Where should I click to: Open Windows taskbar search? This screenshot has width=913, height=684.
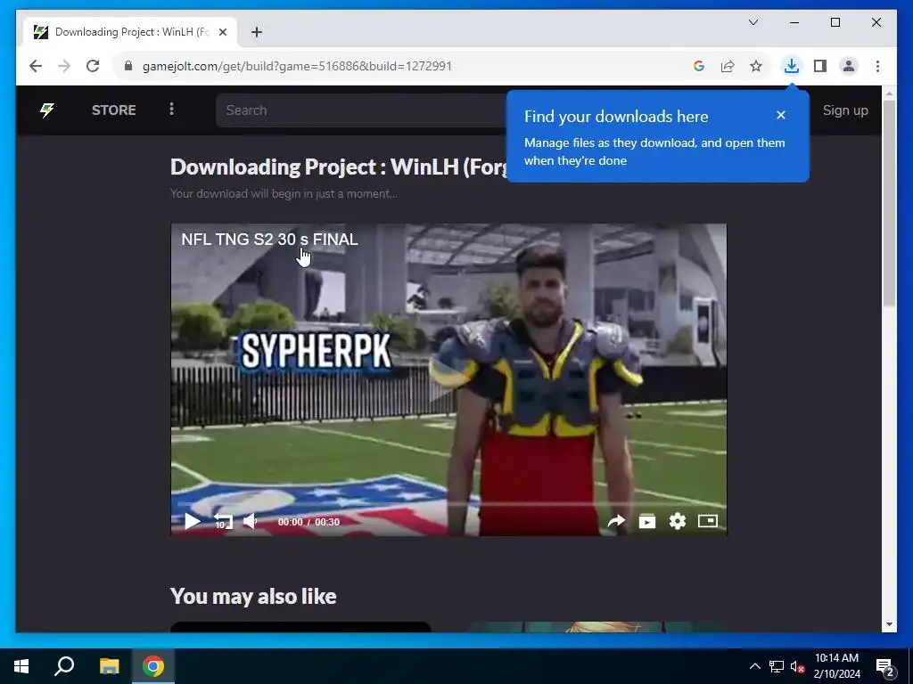[64, 666]
